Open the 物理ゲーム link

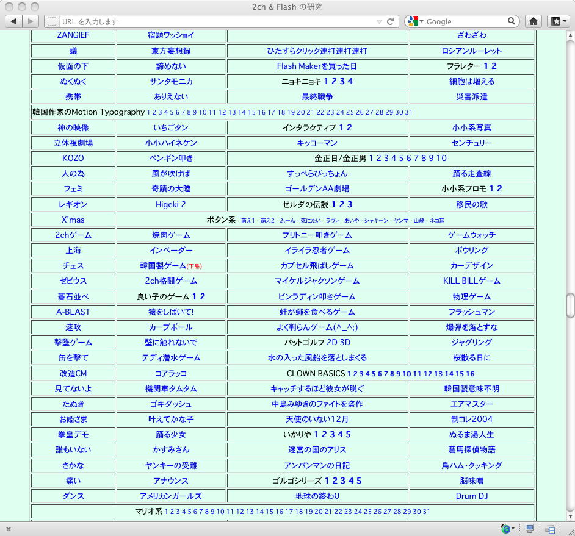[472, 296]
